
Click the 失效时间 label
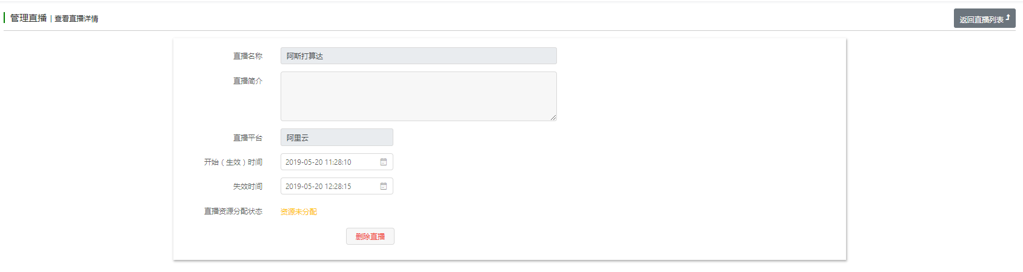[x=248, y=186]
